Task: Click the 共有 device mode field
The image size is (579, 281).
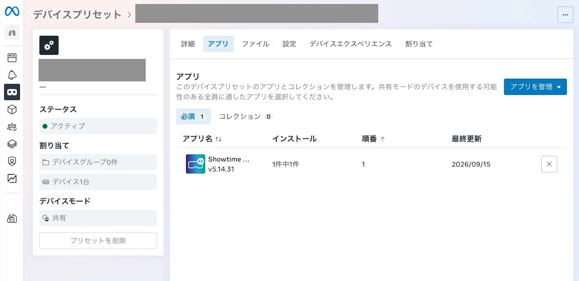Action: click(x=98, y=218)
